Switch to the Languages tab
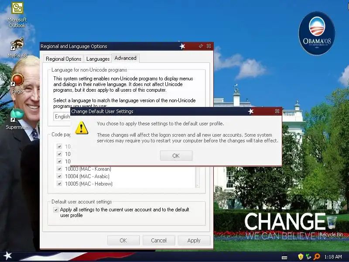 98,59
